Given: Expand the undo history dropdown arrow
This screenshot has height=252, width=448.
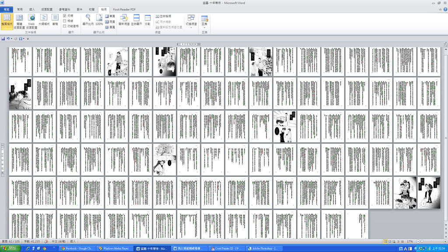Looking at the screenshot, I should tap(11, 38).
